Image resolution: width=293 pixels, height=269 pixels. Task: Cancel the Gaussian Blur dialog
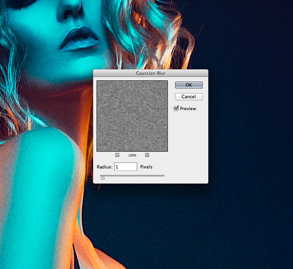(189, 97)
